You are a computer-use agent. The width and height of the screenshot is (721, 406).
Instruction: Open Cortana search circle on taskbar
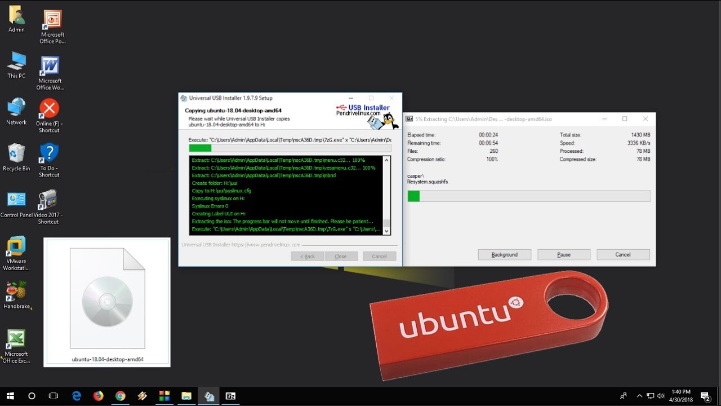(32, 396)
